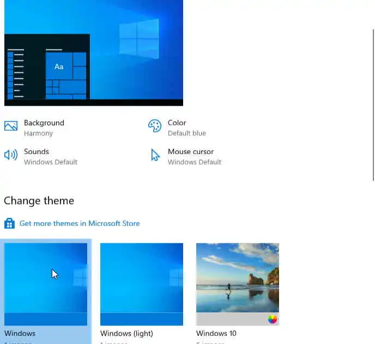
Task: Click the Change theme heading
Action: coord(39,201)
